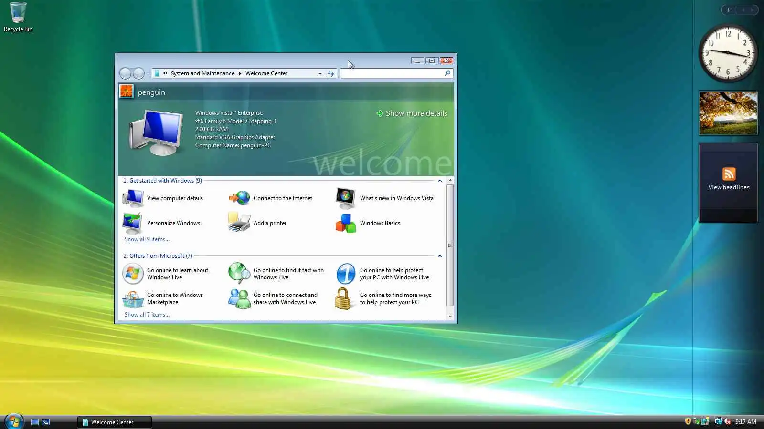The image size is (764, 429).
Task: Open Connect to the Internet item
Action: [x=270, y=198]
